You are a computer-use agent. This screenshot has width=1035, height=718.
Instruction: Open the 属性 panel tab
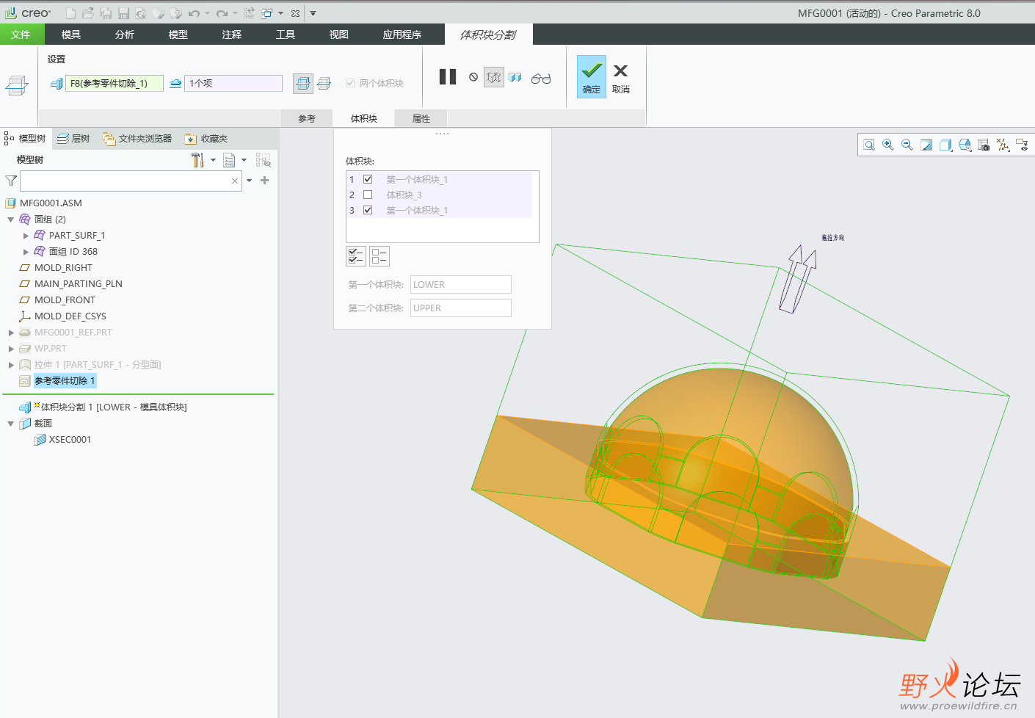click(x=421, y=119)
